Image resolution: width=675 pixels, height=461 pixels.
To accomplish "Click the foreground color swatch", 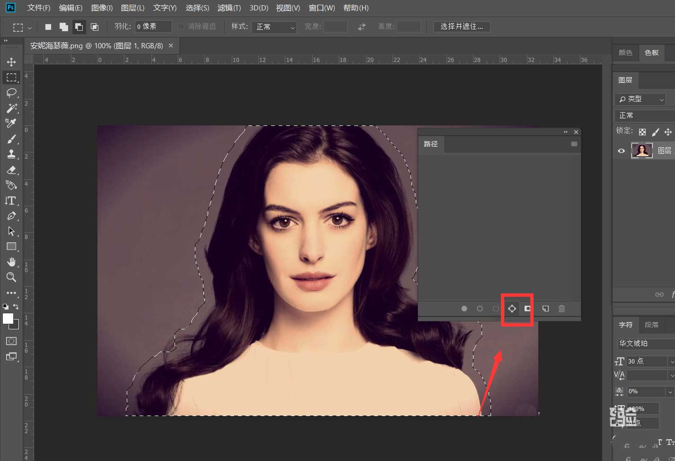I will coord(8,319).
